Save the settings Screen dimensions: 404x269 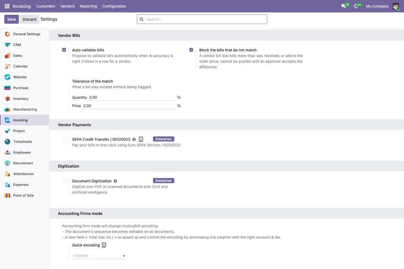tap(11, 19)
